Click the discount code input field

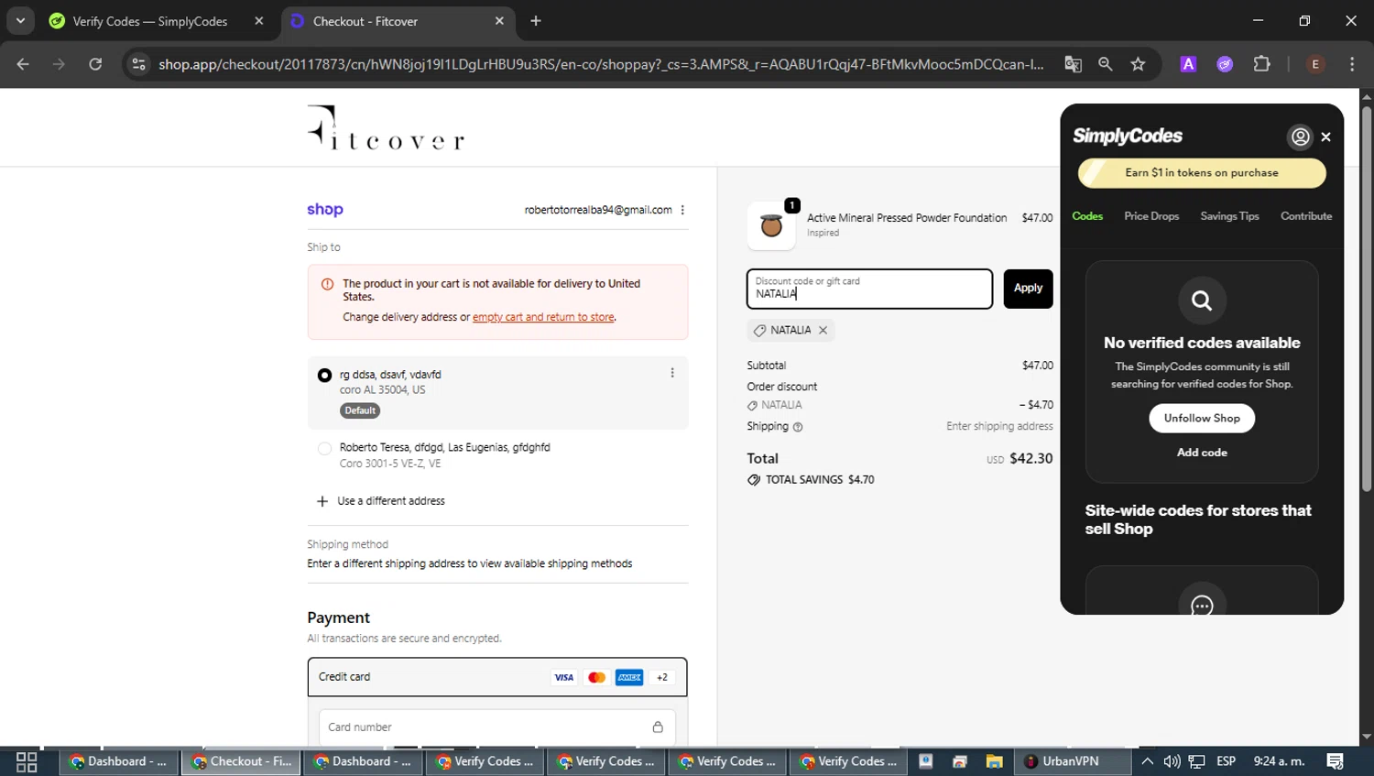tap(869, 289)
